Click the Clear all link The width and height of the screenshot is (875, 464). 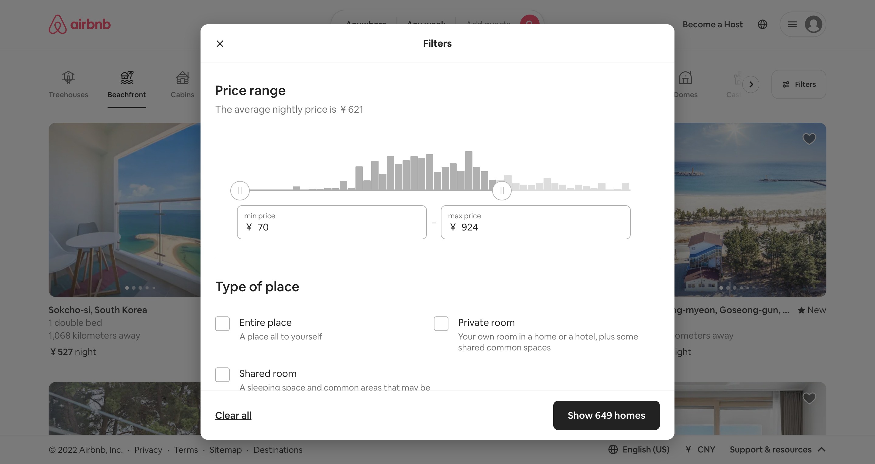click(x=233, y=415)
